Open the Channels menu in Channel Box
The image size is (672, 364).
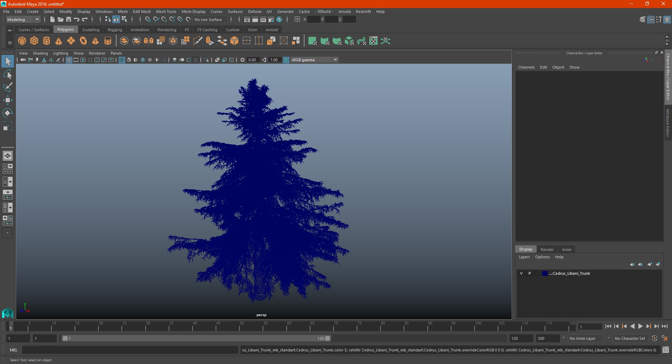click(526, 67)
